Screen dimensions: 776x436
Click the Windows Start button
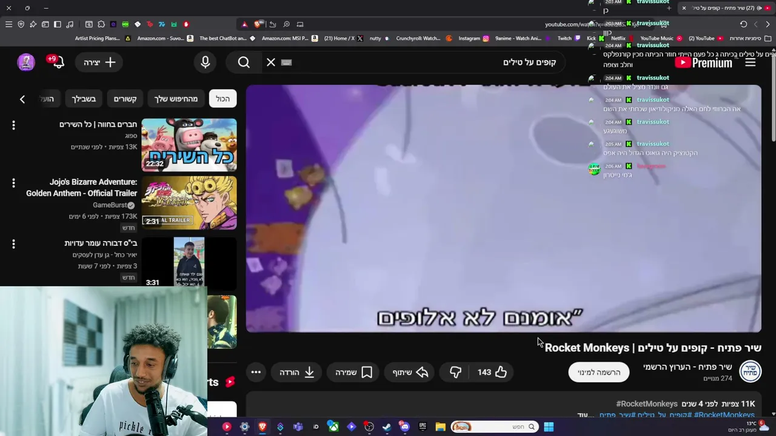(x=549, y=427)
